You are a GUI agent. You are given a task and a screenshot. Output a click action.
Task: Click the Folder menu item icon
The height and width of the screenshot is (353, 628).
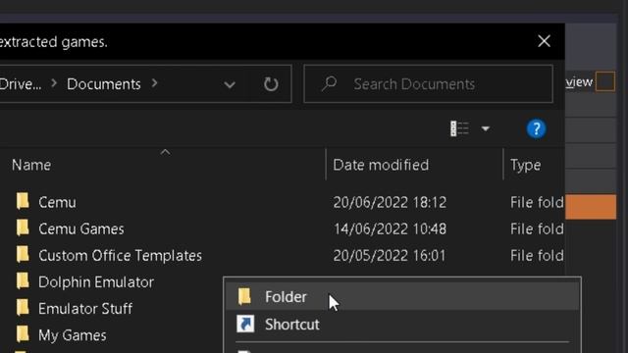click(244, 296)
